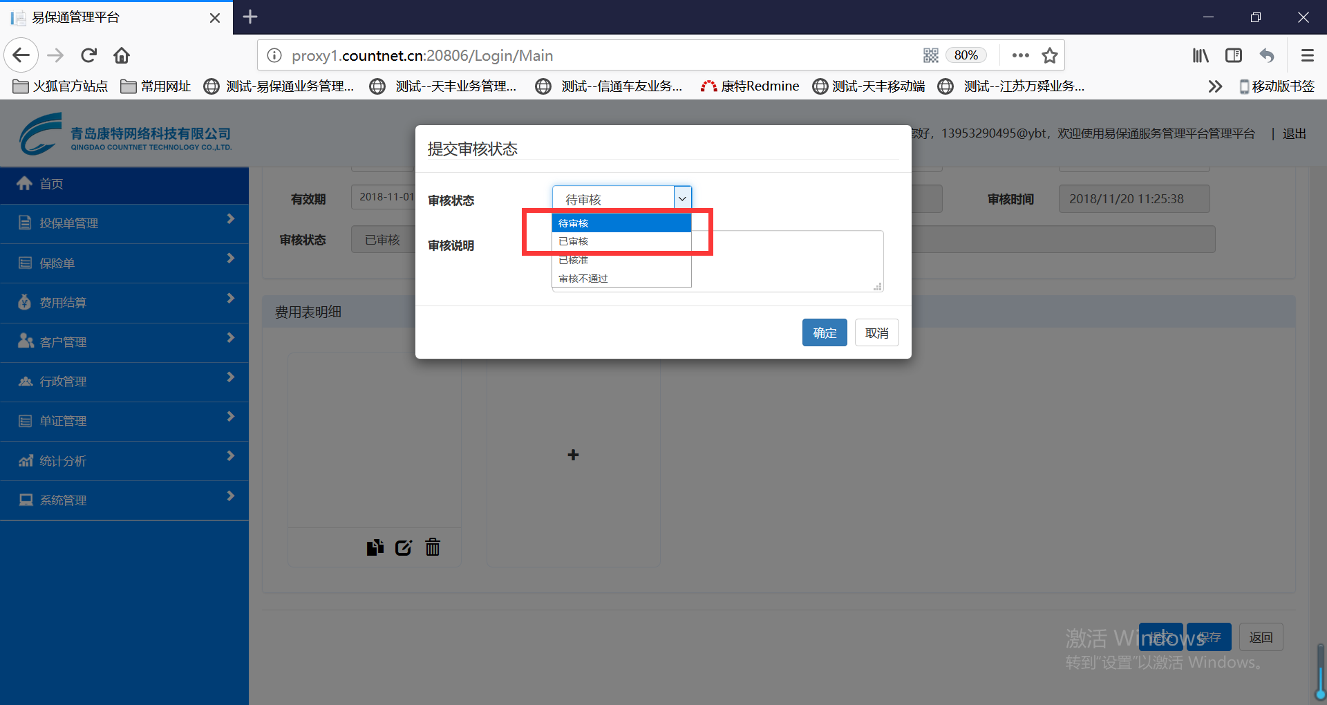Click the vertical page scrollbar

coord(1321,671)
